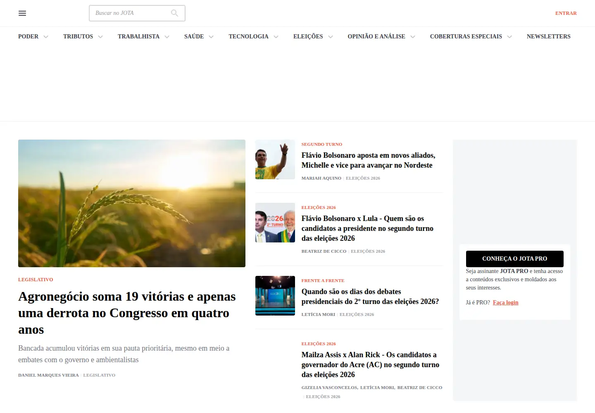Open the PODER menu item
This screenshot has width=595, height=413.
[x=28, y=36]
